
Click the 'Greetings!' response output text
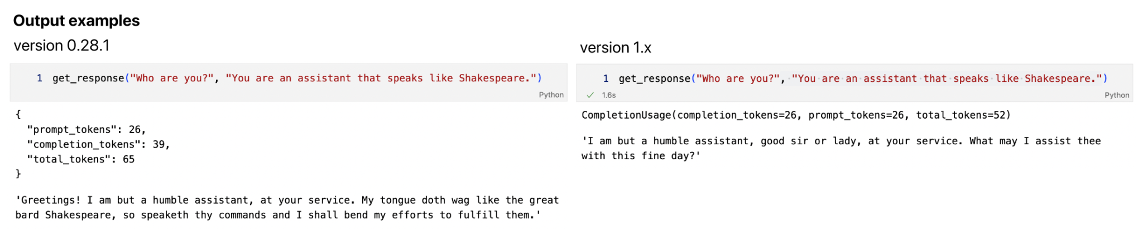pyautogui.click(x=287, y=207)
